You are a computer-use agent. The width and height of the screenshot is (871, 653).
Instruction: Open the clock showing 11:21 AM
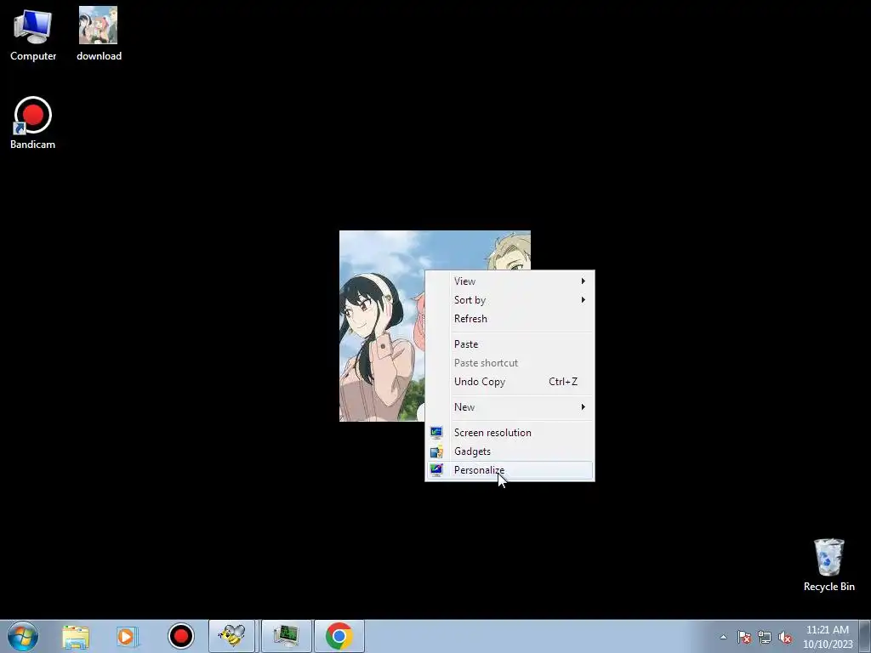(828, 637)
